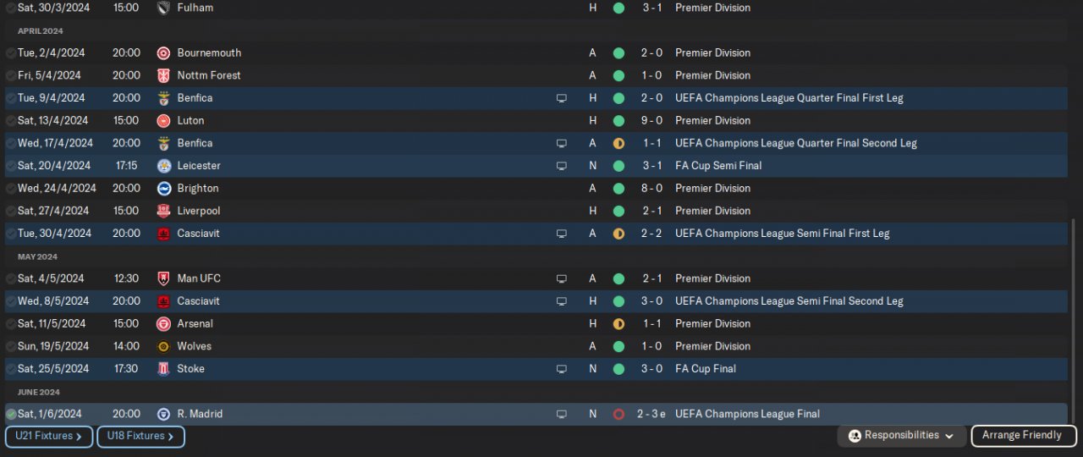Image resolution: width=1083 pixels, height=457 pixels.
Task: Click the R. Madrid club badge icon
Action: pyautogui.click(x=163, y=414)
